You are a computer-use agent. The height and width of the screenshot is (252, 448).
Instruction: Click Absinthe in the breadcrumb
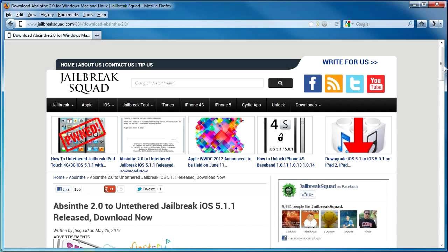77,177
